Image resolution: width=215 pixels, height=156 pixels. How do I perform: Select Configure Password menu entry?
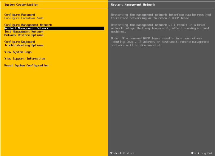pos(20,15)
